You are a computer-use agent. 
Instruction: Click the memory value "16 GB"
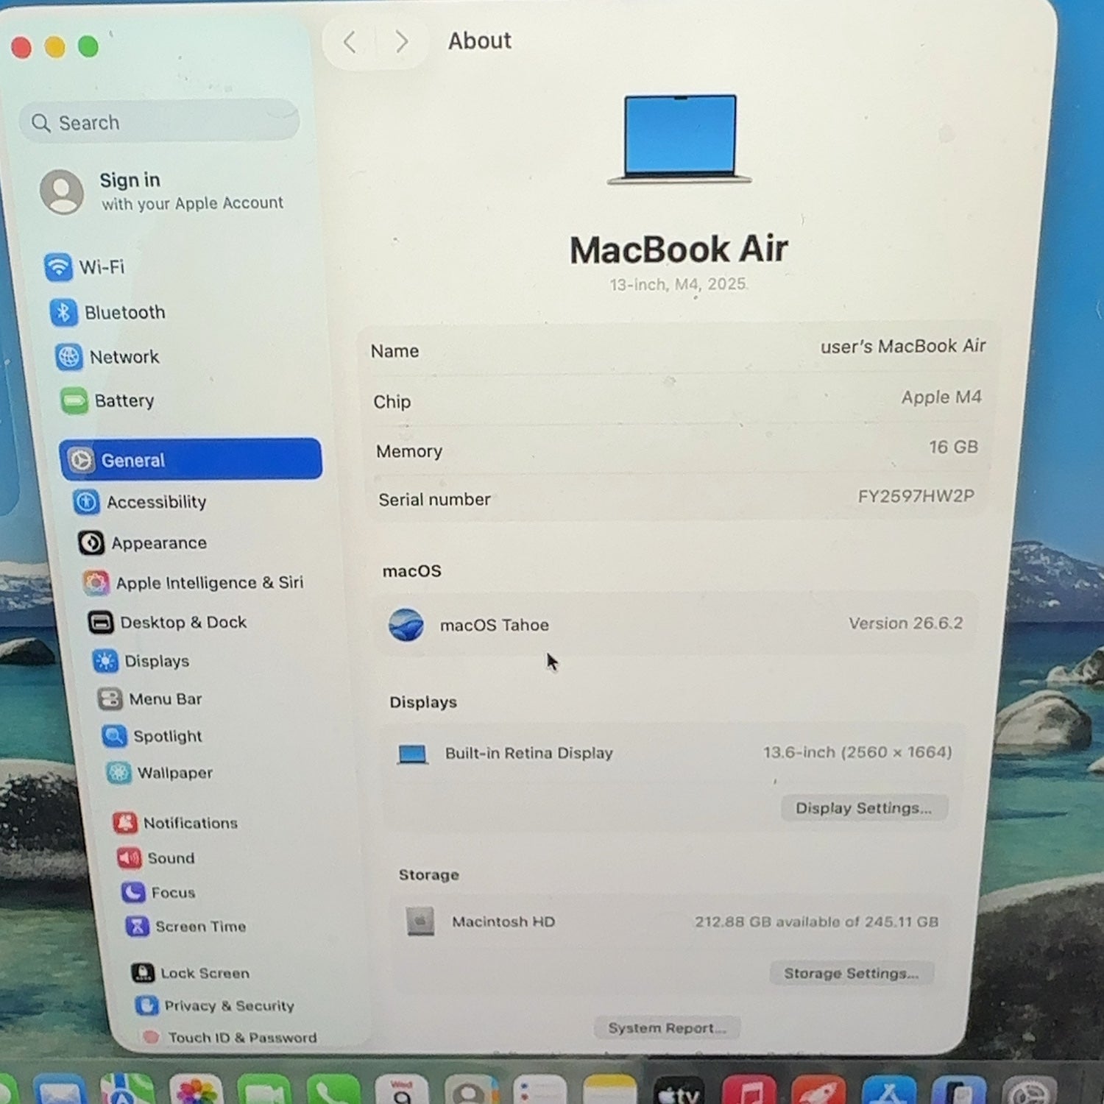tap(953, 447)
